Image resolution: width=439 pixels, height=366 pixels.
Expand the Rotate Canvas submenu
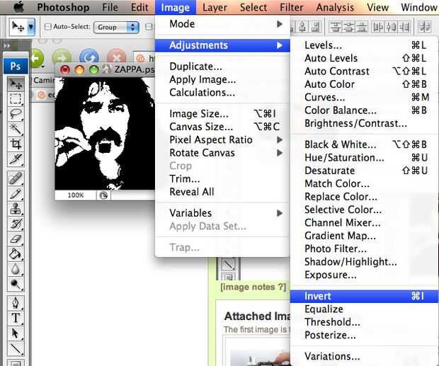222,153
